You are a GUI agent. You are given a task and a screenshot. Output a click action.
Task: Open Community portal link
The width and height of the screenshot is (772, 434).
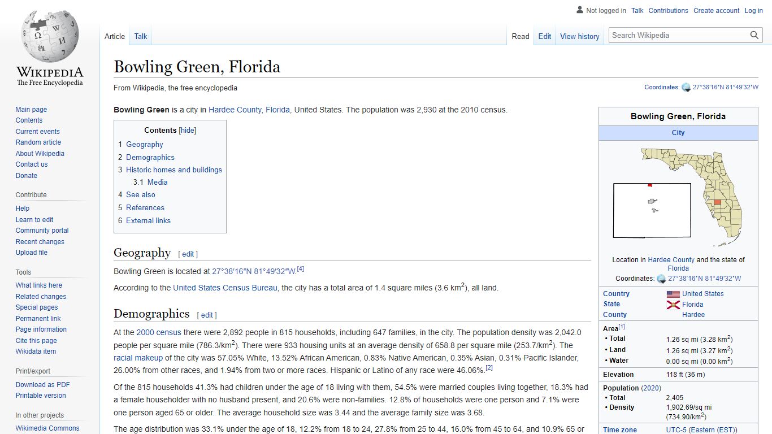point(42,231)
